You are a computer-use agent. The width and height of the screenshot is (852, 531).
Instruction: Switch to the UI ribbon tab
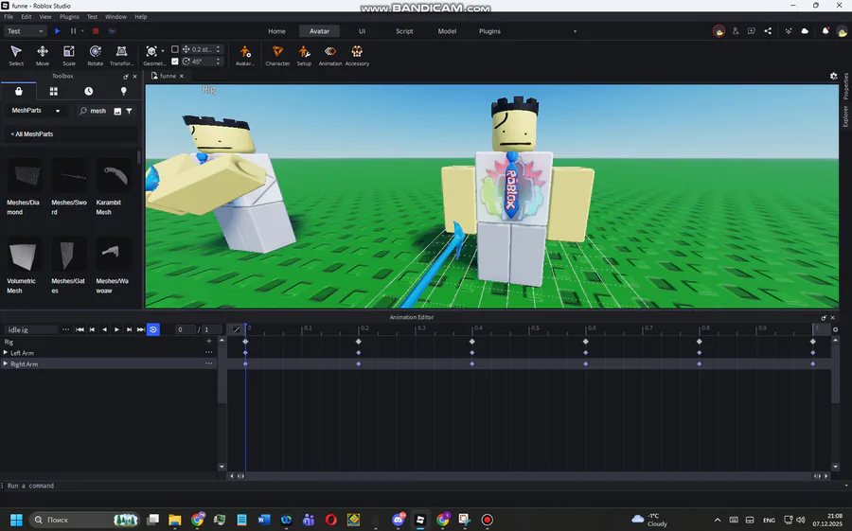coord(362,31)
